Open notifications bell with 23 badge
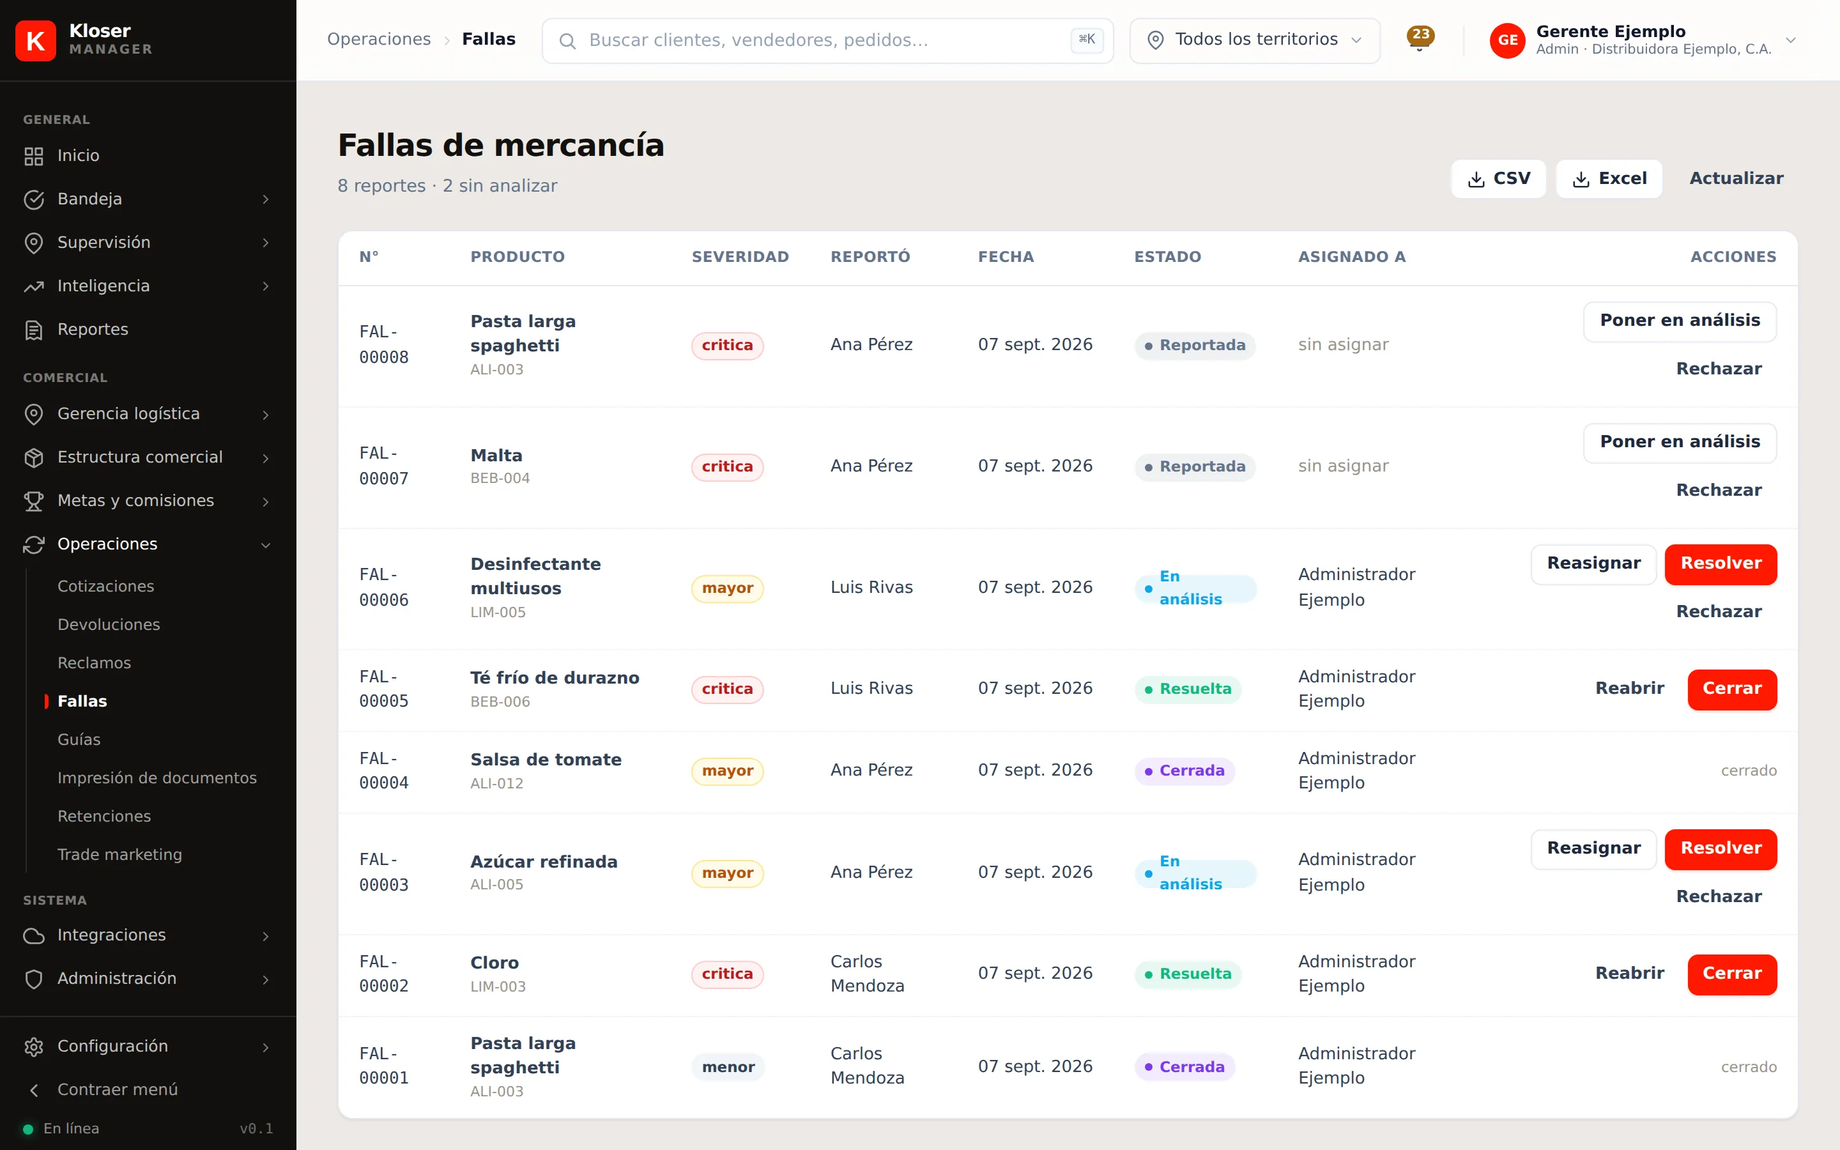The image size is (1840, 1150). [x=1420, y=38]
